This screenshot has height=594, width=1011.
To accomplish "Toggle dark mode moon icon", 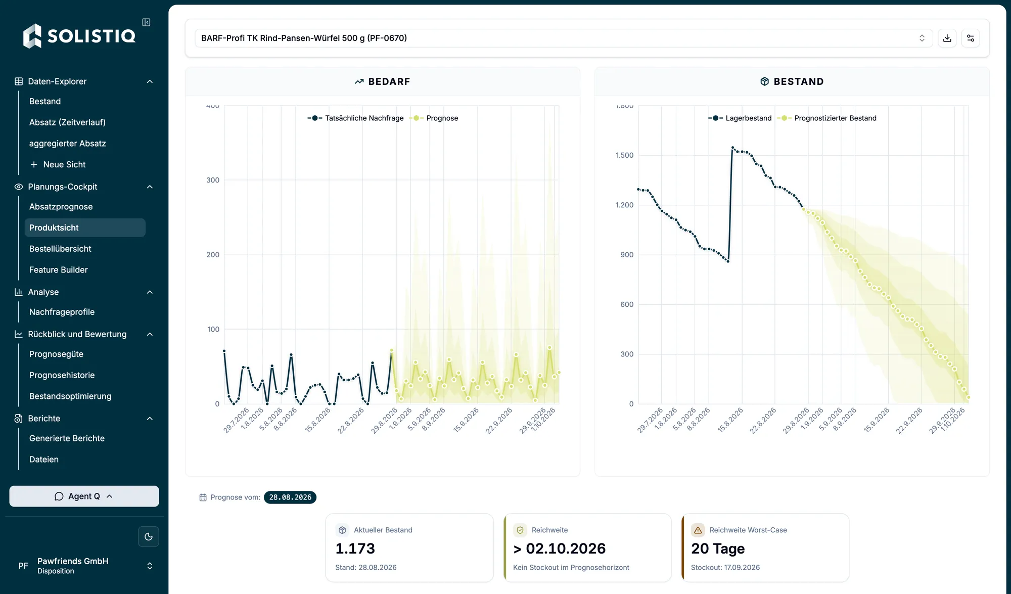I will (x=149, y=536).
